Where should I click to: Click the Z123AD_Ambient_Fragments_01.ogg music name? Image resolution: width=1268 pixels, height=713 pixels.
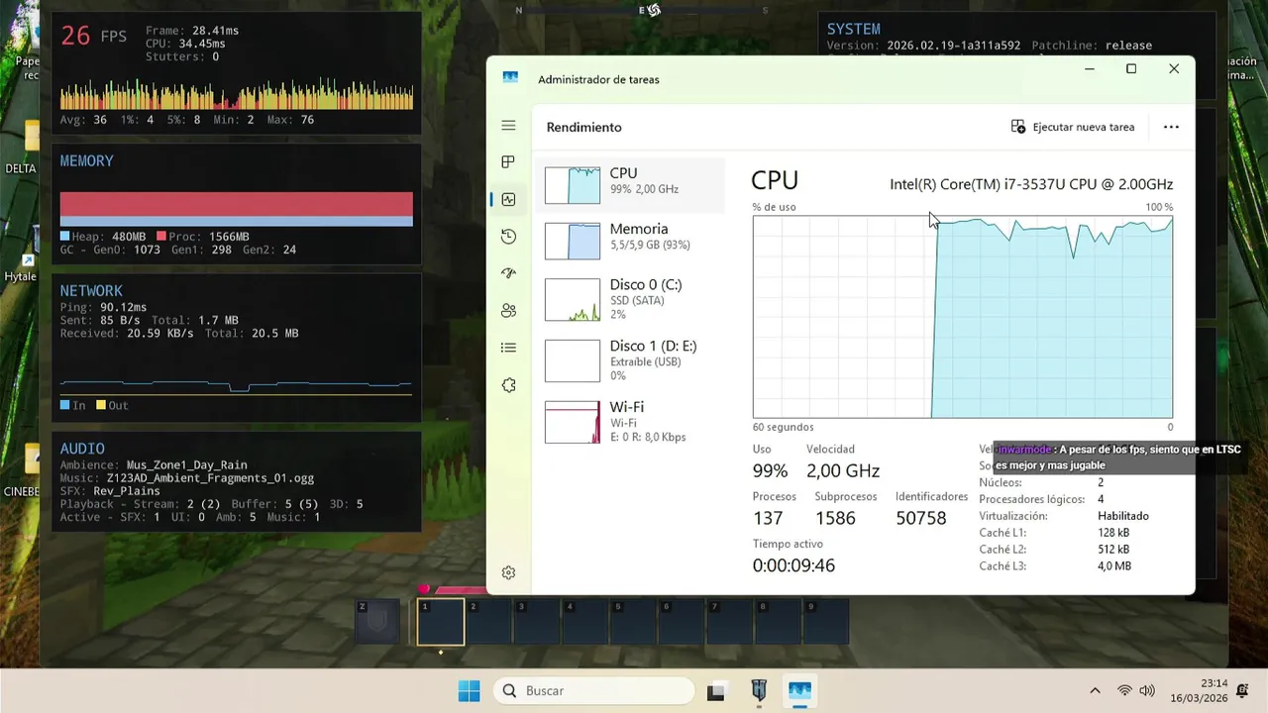[x=209, y=478]
